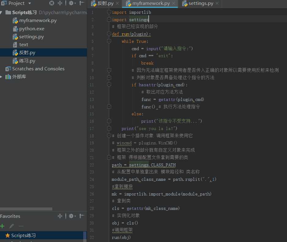Click the Project panel title label
The height and width of the screenshot is (242, 287).
click(x=16, y=3)
